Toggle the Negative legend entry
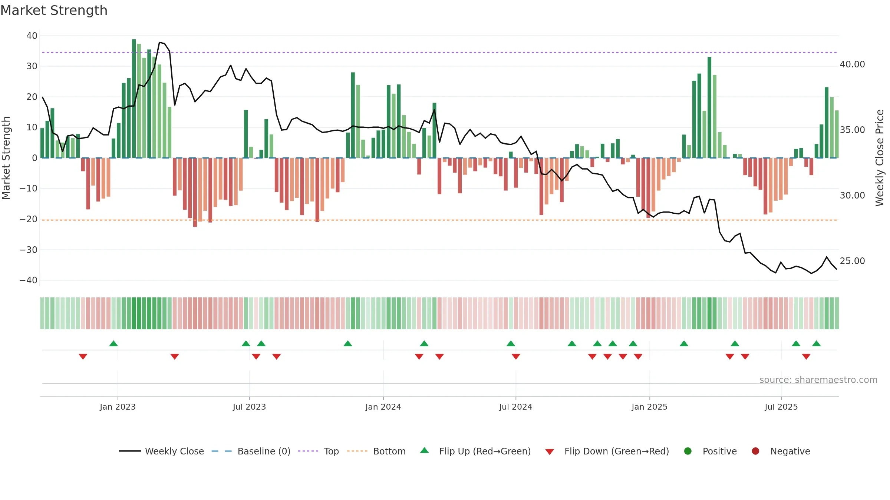 [x=781, y=451]
